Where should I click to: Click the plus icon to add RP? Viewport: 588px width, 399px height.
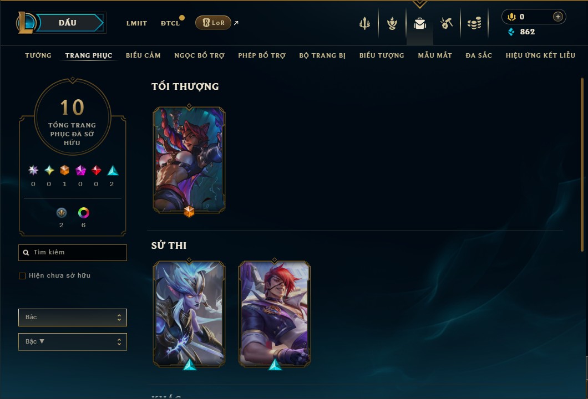pyautogui.click(x=558, y=17)
